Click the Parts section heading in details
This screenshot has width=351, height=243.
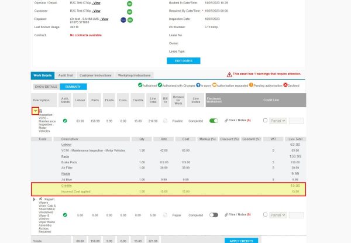65,156
